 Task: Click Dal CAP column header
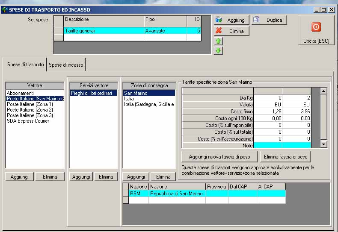pos(242,187)
